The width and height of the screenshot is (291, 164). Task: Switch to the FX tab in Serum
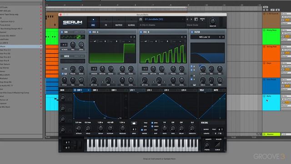[106, 22]
